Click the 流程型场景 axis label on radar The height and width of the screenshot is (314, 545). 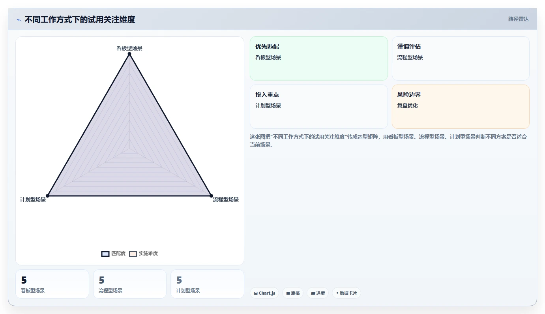tap(226, 199)
